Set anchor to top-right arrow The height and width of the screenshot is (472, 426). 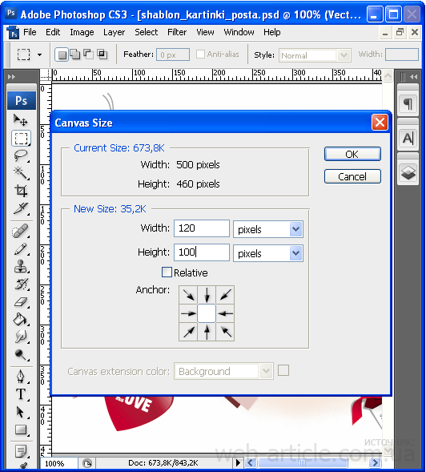(x=225, y=295)
